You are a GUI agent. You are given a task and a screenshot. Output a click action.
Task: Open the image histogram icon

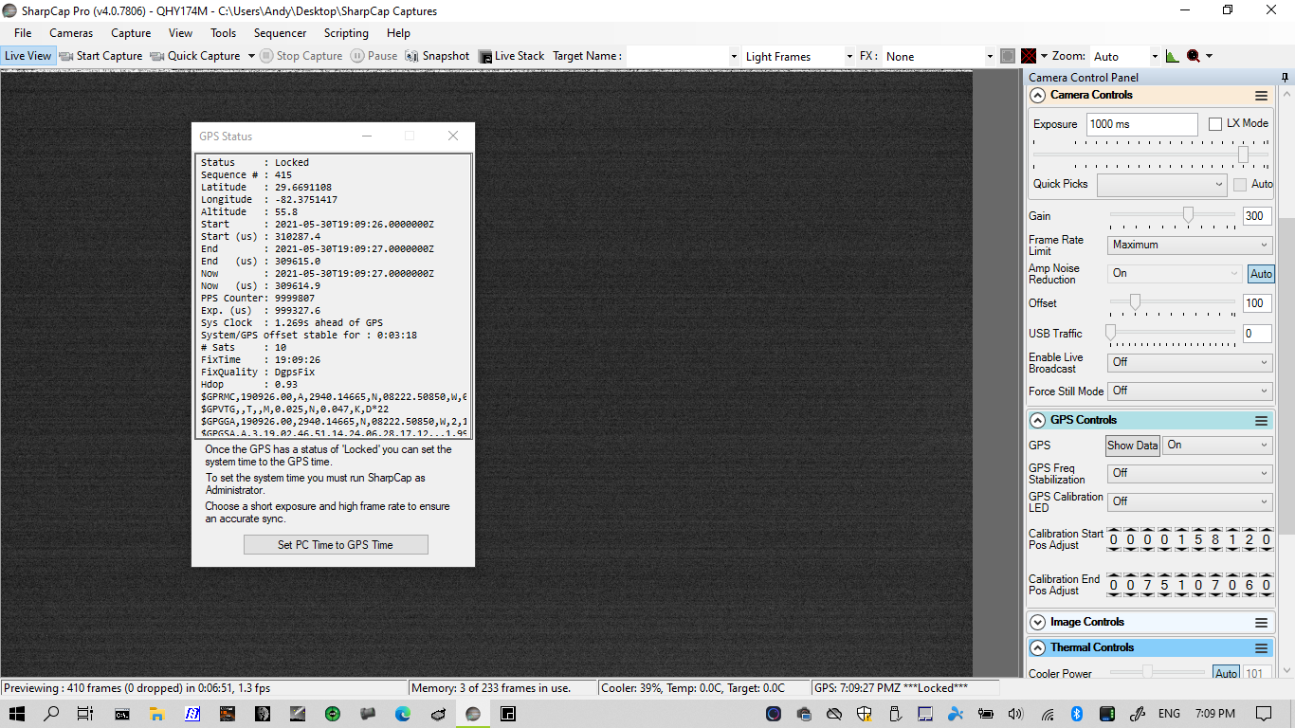coord(1173,56)
